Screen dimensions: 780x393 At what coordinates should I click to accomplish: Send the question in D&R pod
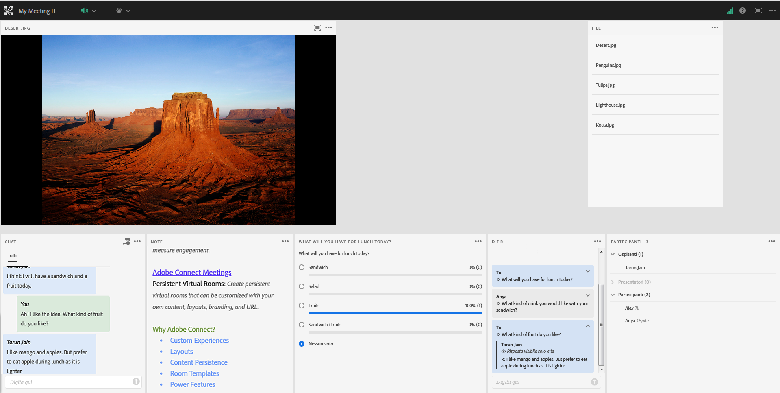pyautogui.click(x=595, y=382)
